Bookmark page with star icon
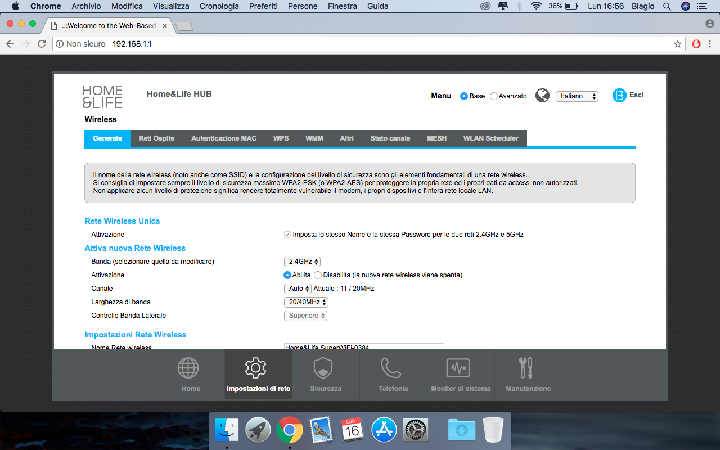 pyautogui.click(x=678, y=44)
